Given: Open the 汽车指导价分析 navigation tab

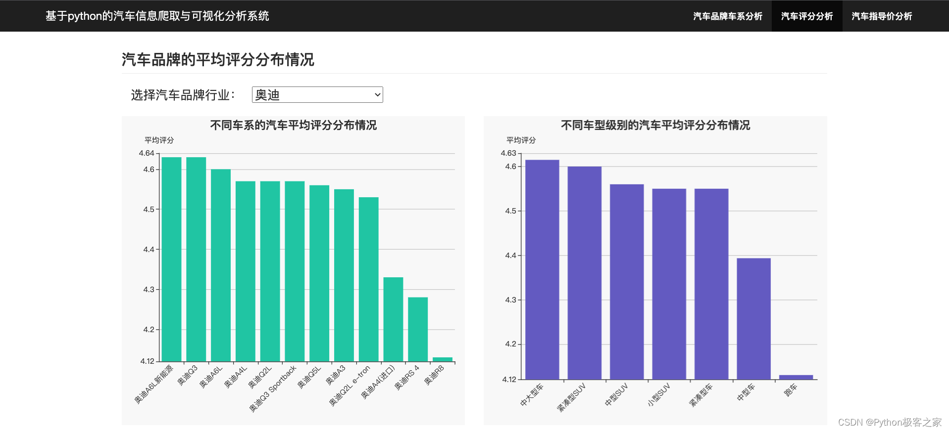Looking at the screenshot, I should point(882,16).
